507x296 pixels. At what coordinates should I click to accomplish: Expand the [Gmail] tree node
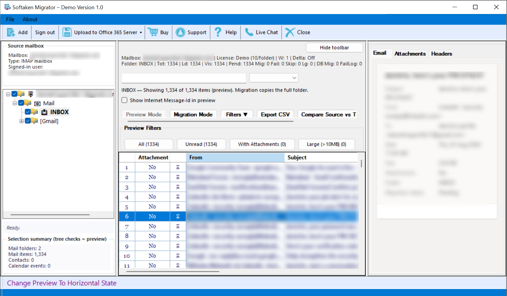(21, 121)
